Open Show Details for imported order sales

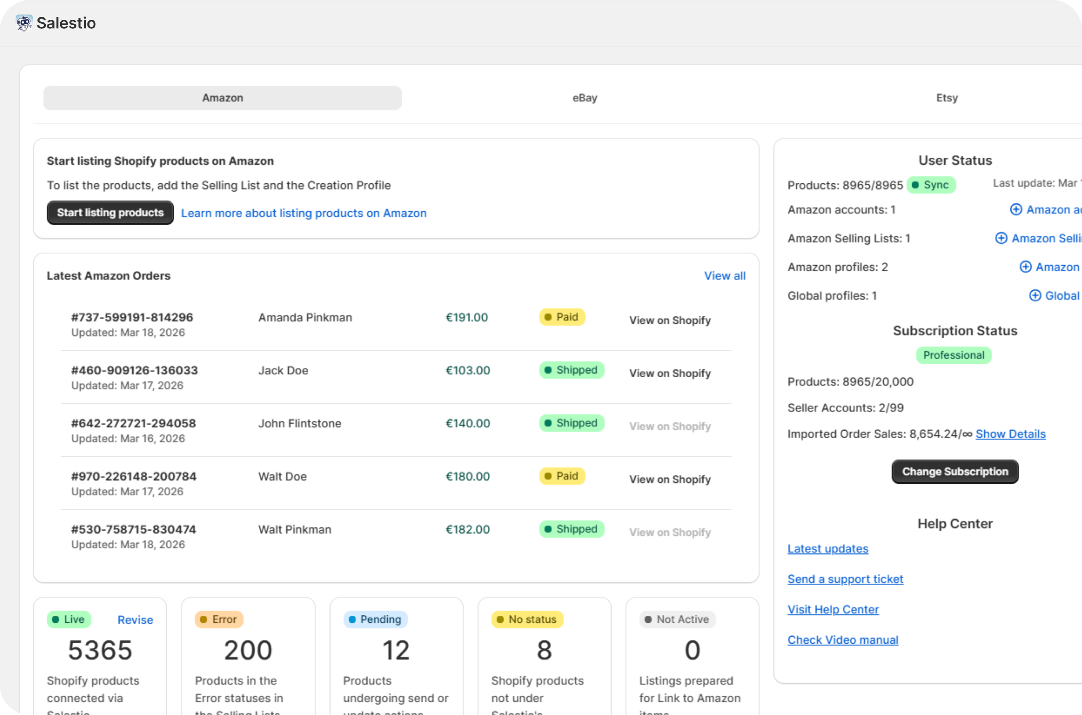pyautogui.click(x=1010, y=434)
